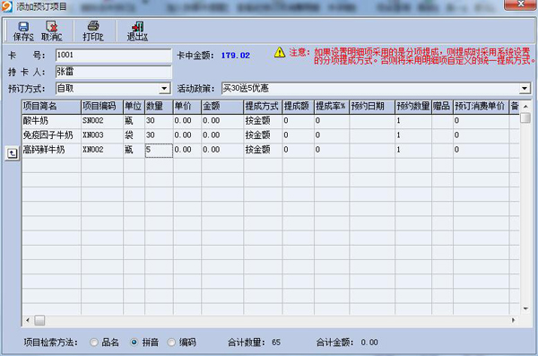Click the 按金额 cell in 酸牛奶 row
Screen dimensions: 538x356
(263, 121)
